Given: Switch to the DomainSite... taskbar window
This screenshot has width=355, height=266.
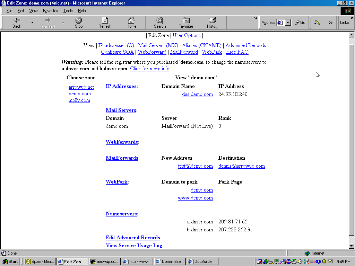Looking at the screenshot, I should pyautogui.click(x=170, y=262).
